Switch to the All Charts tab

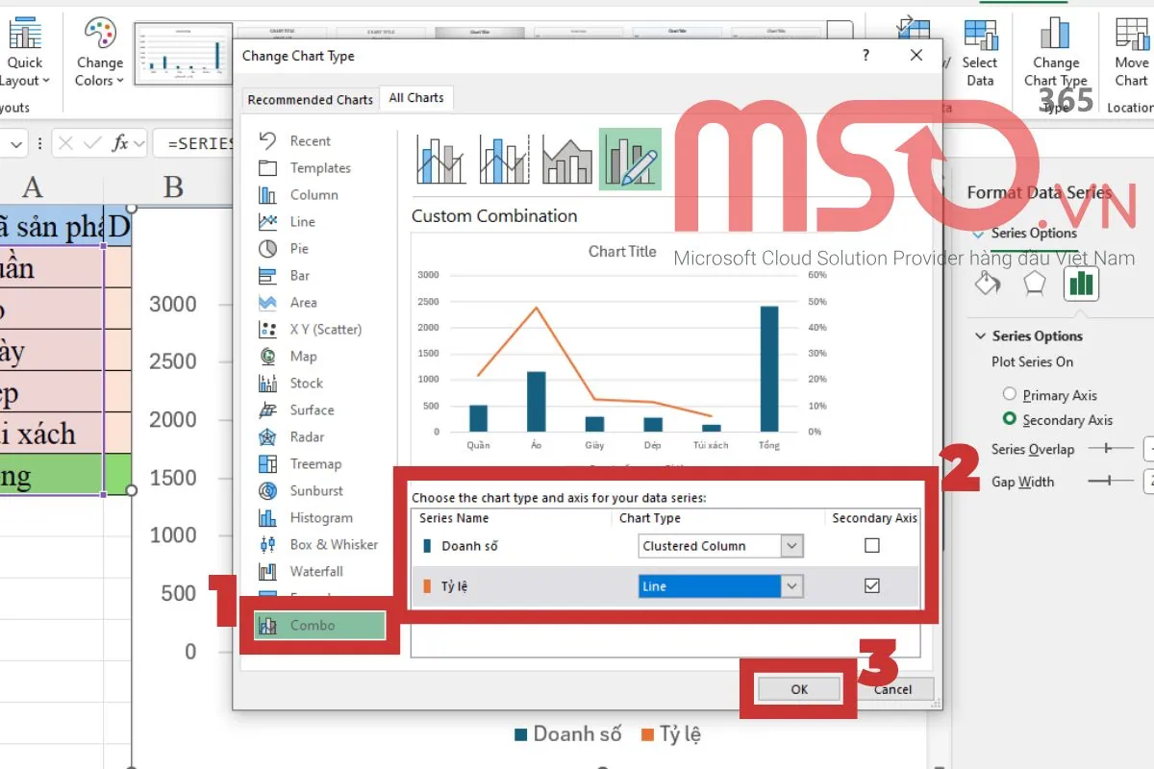(416, 97)
